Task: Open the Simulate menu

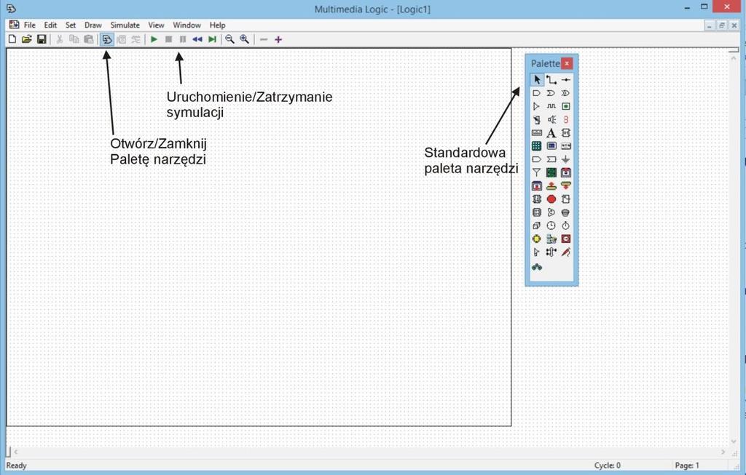Action: [125, 25]
